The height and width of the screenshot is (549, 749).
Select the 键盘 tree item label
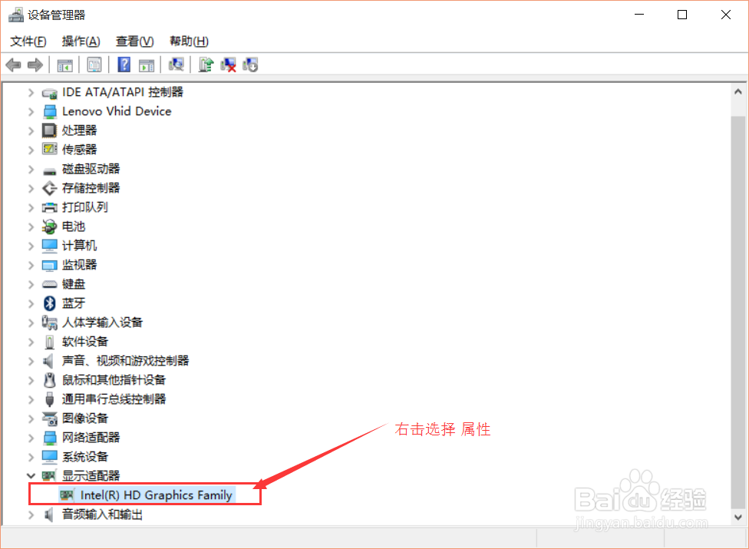tap(74, 284)
